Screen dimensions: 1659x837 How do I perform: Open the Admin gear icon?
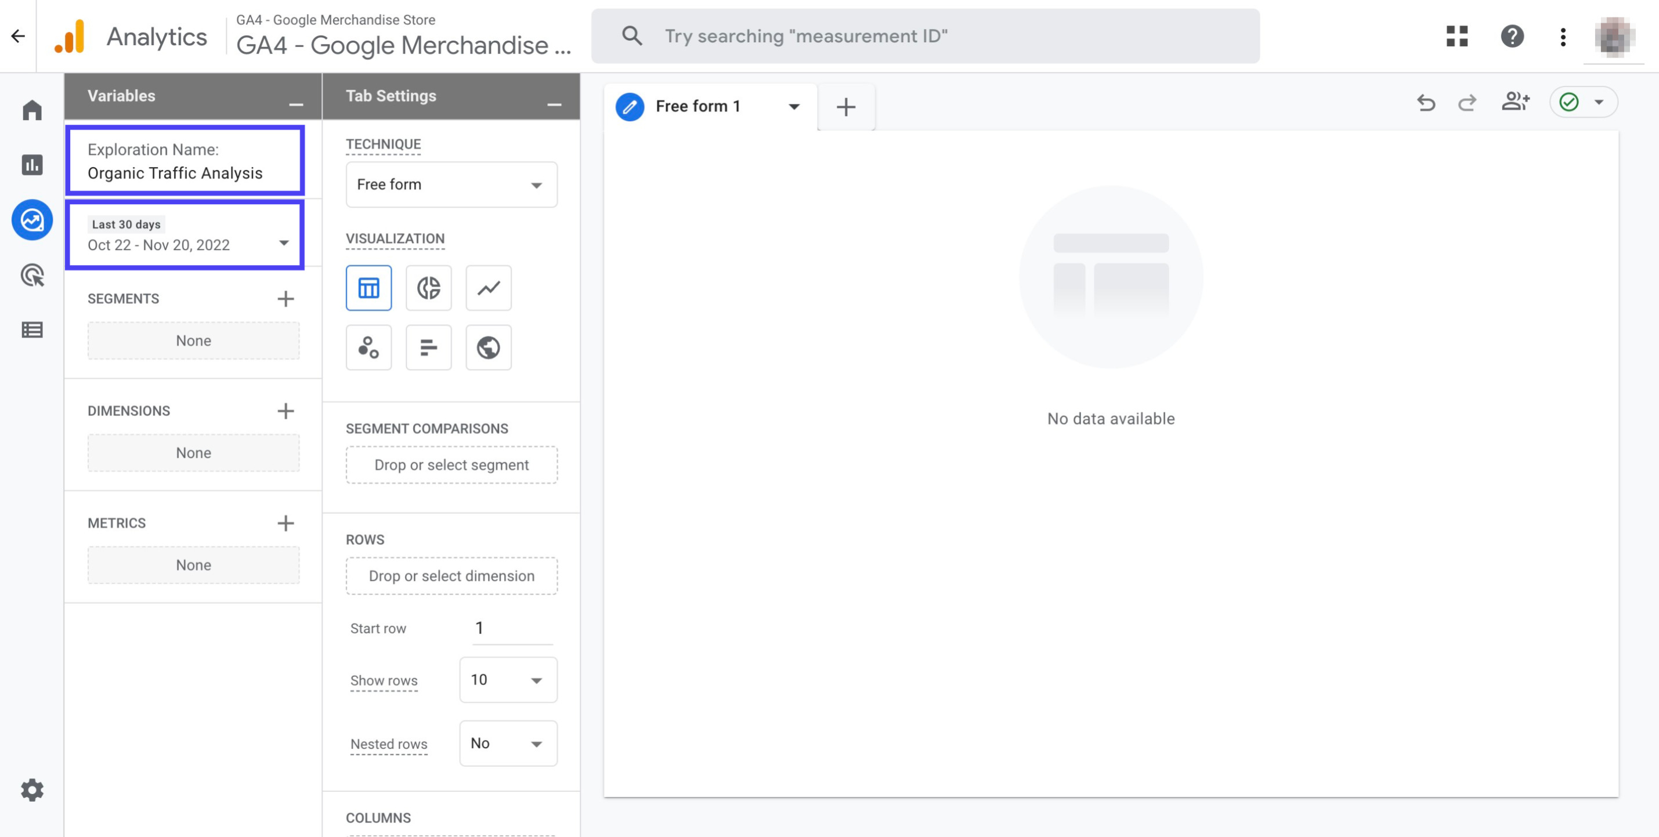[32, 790]
